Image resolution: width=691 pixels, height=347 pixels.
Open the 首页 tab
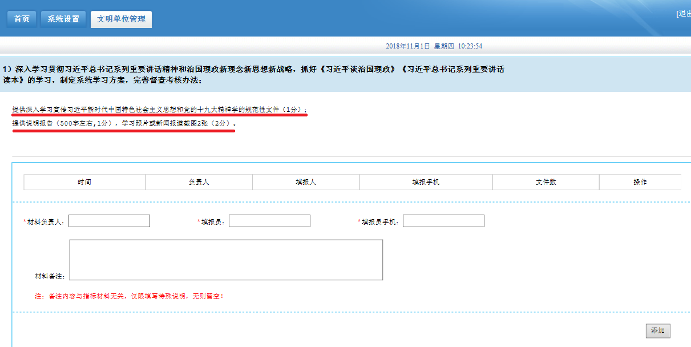[x=22, y=19]
